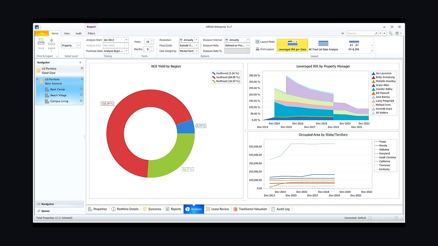Image resolution: width=438 pixels, height=246 pixels.
Task: Remove Bank Center from navigator
Action: 81,89
